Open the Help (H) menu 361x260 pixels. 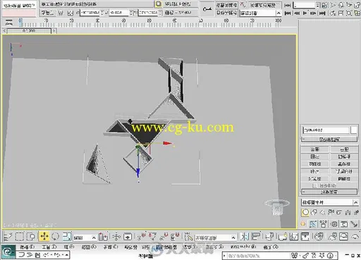271,247
